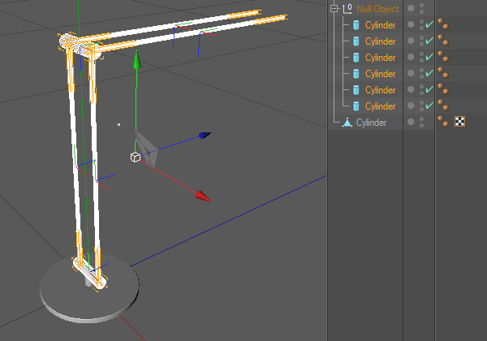Select the sixth Cylinder child name
The width and height of the screenshot is (487, 341).
pos(380,106)
